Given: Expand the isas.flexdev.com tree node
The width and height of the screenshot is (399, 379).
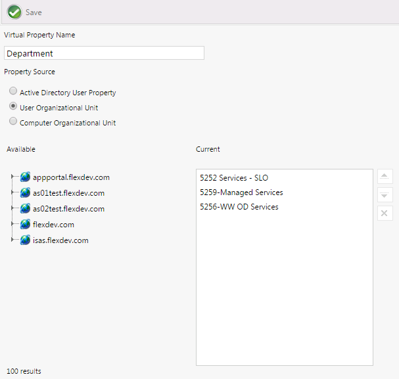Looking at the screenshot, I should click(12, 240).
